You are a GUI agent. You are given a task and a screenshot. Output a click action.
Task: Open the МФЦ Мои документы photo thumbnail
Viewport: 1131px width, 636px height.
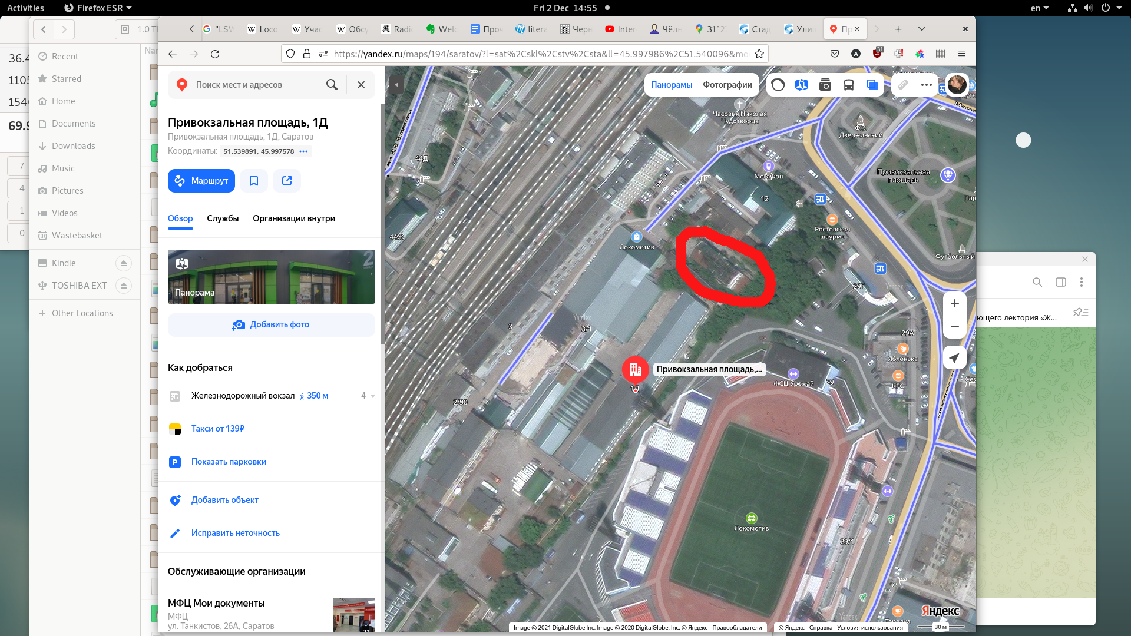pyautogui.click(x=354, y=615)
